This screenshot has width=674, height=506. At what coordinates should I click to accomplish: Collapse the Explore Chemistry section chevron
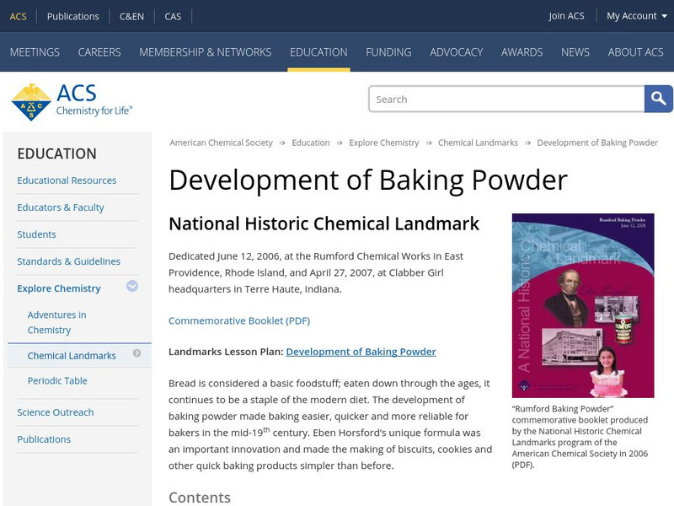coord(131,288)
